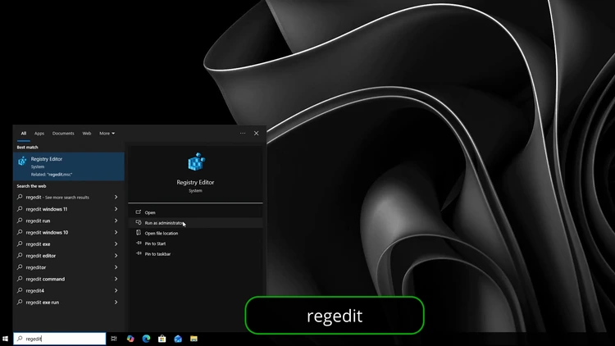Expand the regedit command suggestion arrow
The width and height of the screenshot is (615, 346).
click(116, 279)
